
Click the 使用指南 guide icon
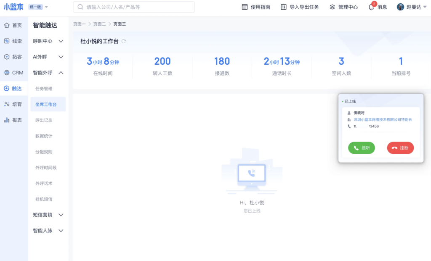click(245, 7)
